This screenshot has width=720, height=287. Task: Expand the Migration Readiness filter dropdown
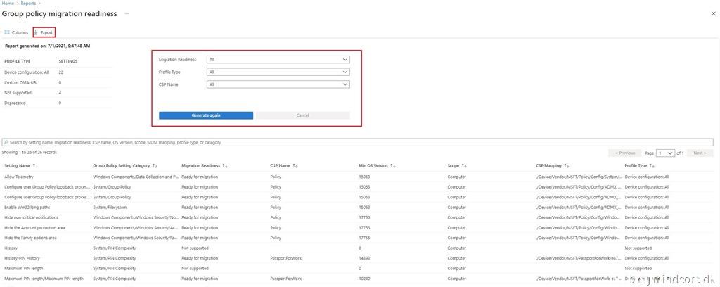pos(278,60)
